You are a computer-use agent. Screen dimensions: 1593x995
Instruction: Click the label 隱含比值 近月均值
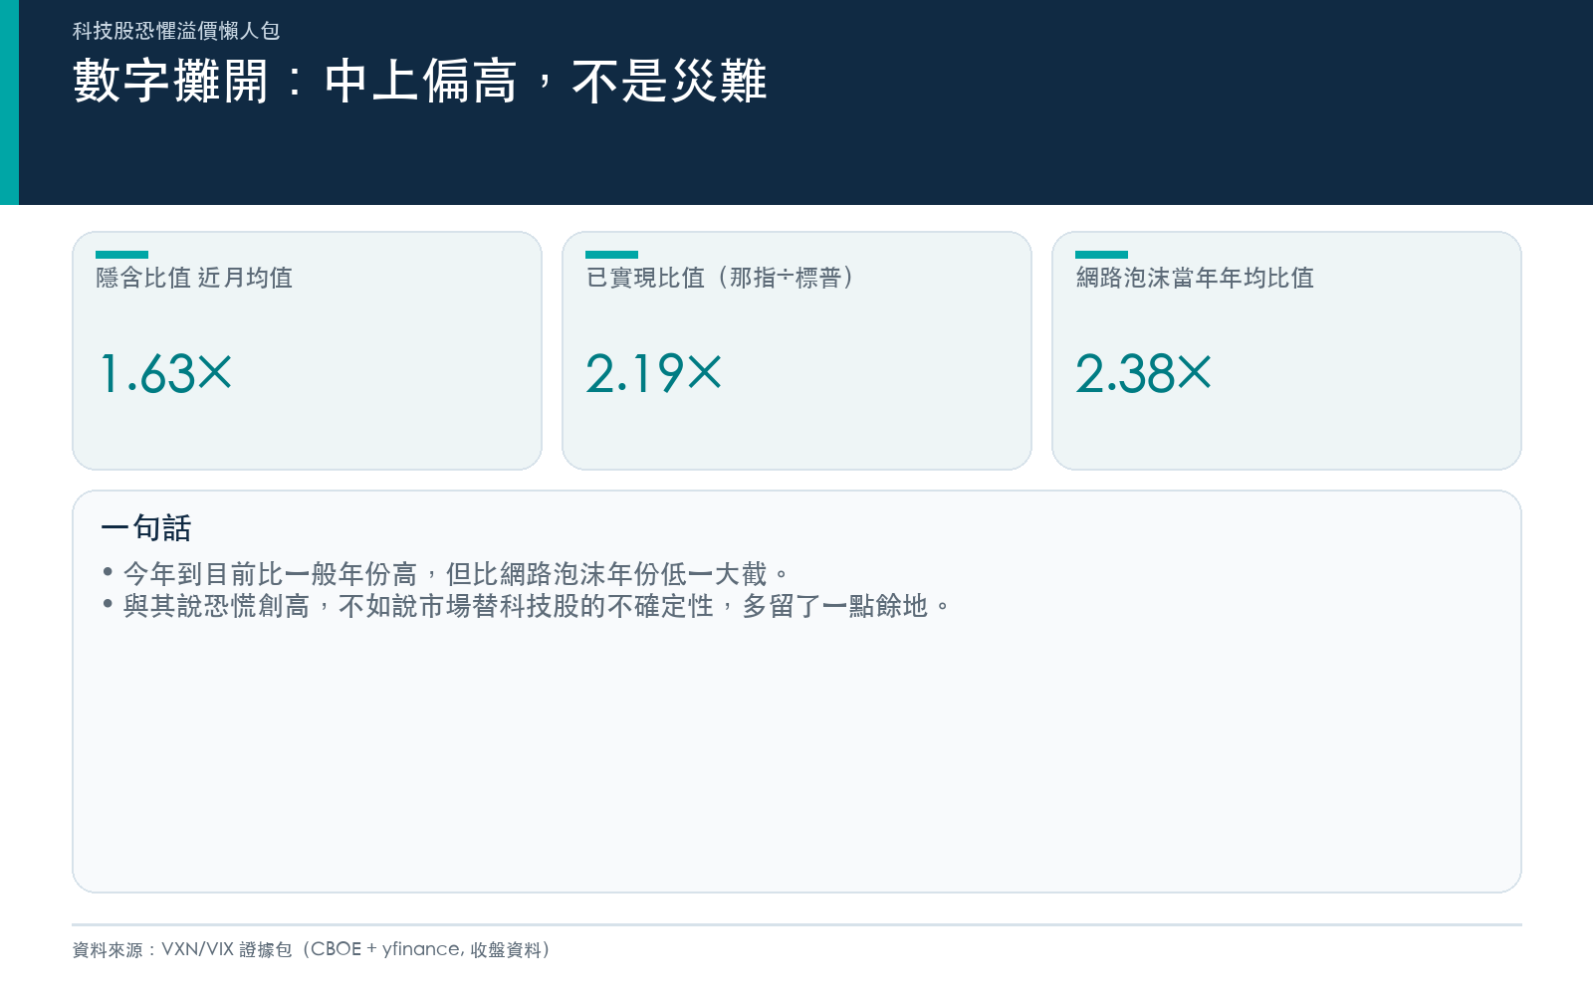[x=194, y=278]
